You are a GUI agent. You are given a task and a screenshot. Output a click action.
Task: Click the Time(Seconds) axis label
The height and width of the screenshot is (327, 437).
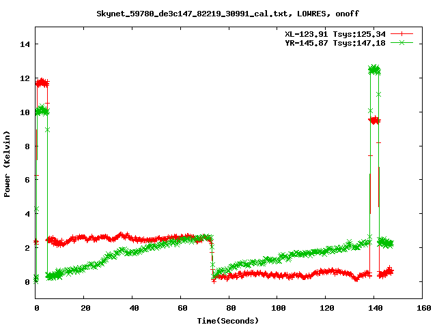[x=227, y=321]
